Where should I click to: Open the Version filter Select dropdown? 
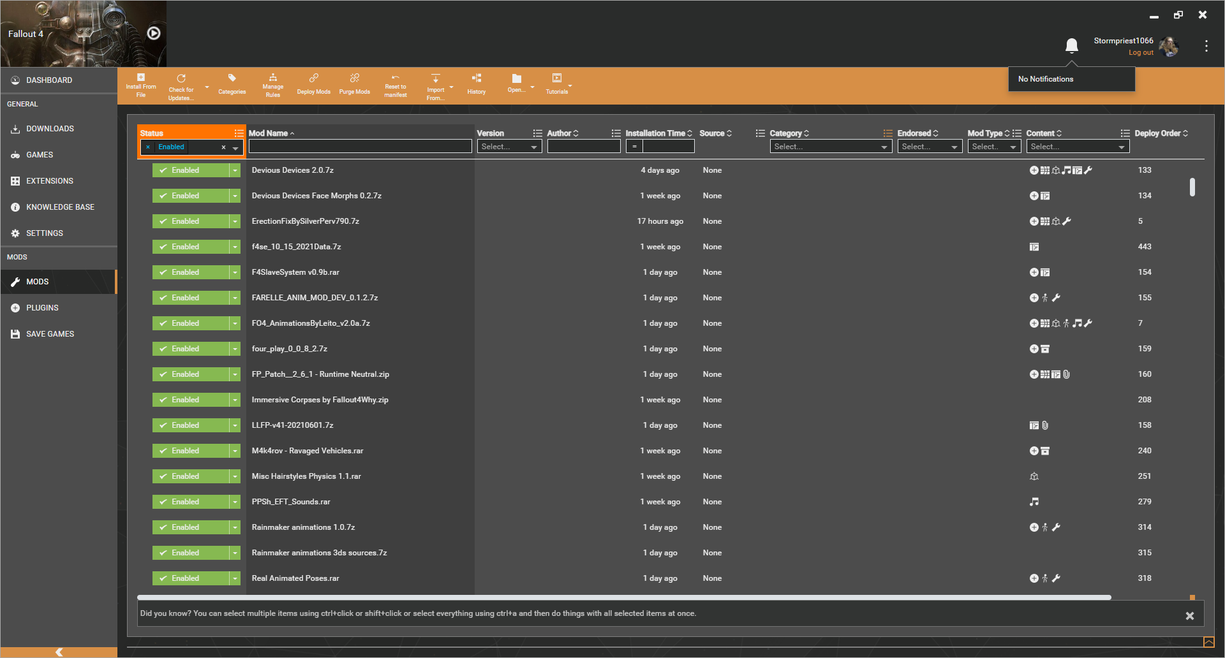click(509, 147)
